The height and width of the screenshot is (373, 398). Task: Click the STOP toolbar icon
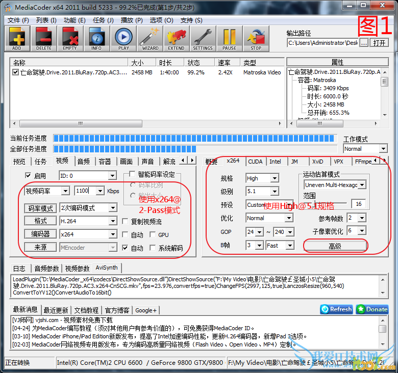[x=256, y=38]
